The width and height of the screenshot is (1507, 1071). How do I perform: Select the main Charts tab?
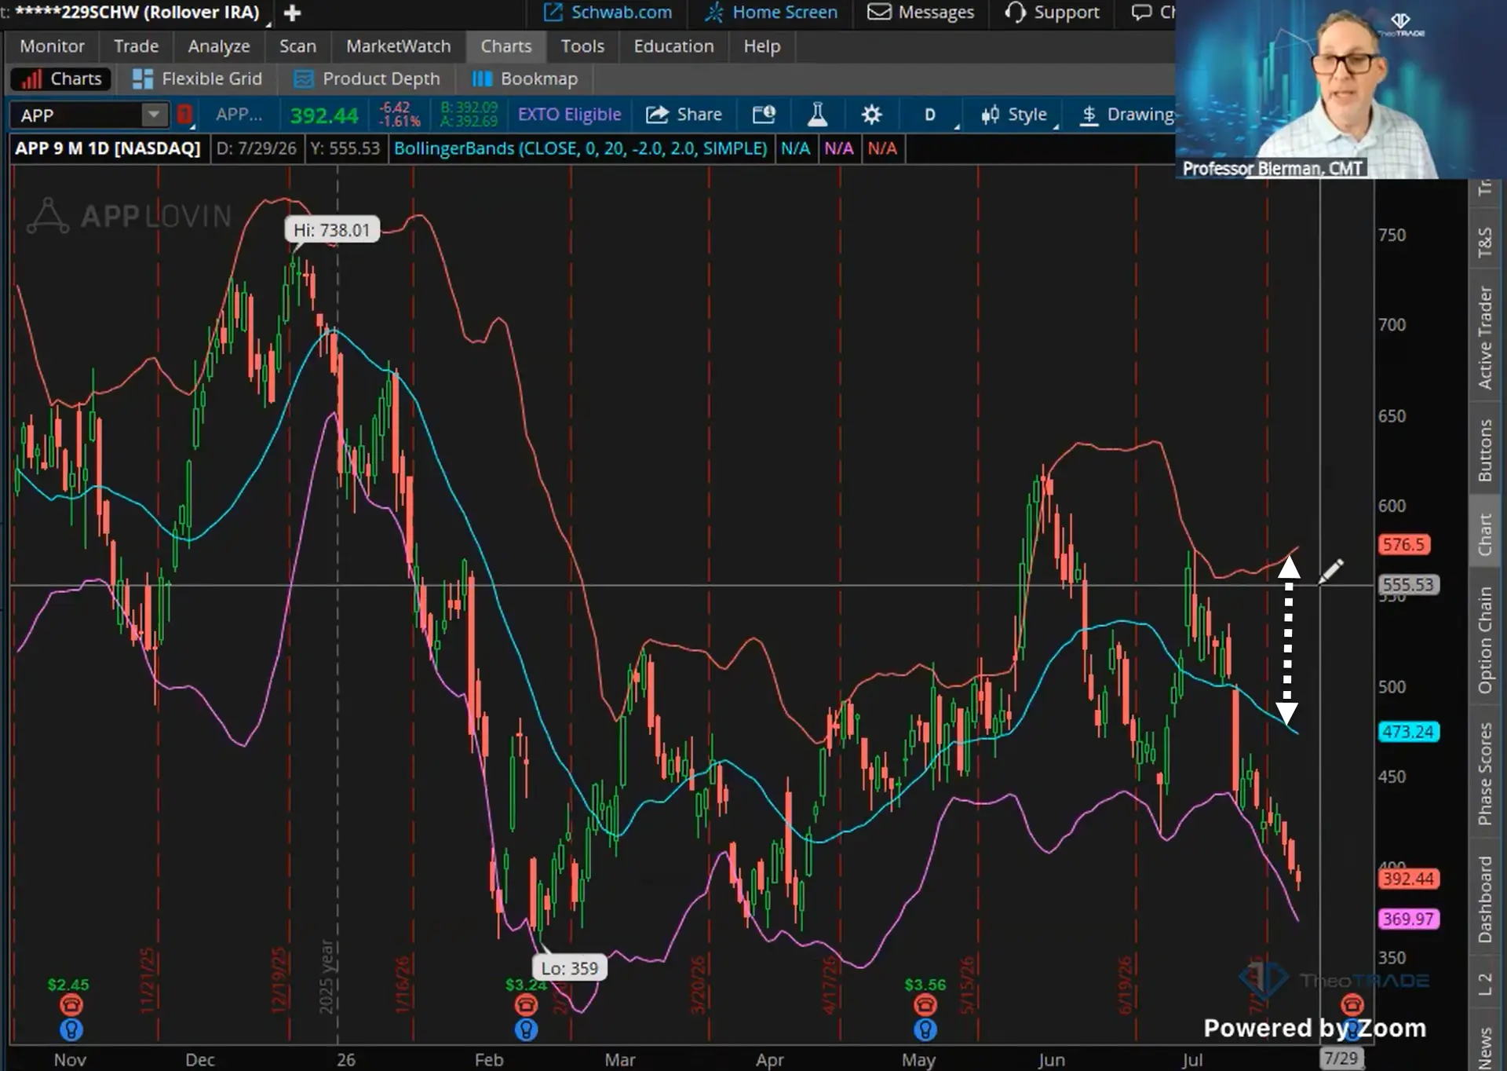coord(506,46)
